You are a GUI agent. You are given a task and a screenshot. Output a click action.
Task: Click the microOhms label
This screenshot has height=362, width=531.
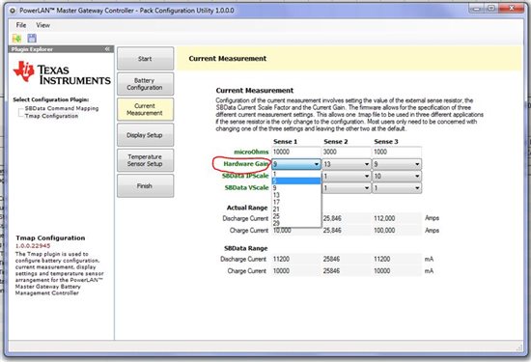point(251,152)
